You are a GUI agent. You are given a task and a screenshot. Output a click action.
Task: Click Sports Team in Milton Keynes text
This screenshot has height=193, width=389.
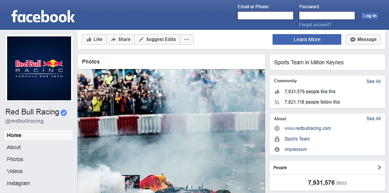tap(309, 62)
